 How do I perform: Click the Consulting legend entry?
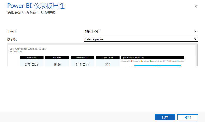tap(135, 61)
